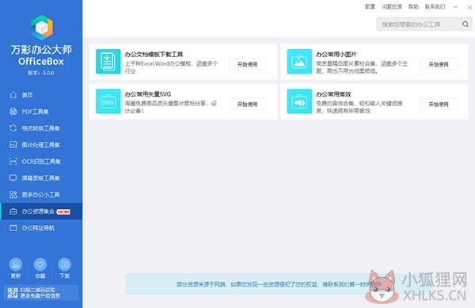Click the 办公常用音效 speaker icon

tap(299, 101)
